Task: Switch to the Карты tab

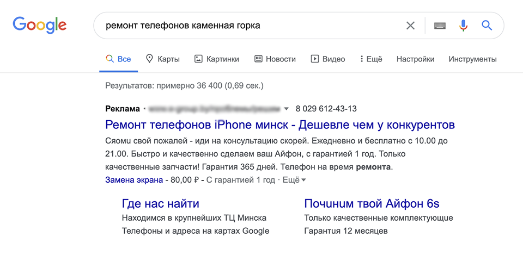Action: [163, 59]
